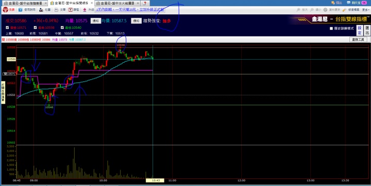
Task: Open the 文章 articles icon
Action: point(56,10)
